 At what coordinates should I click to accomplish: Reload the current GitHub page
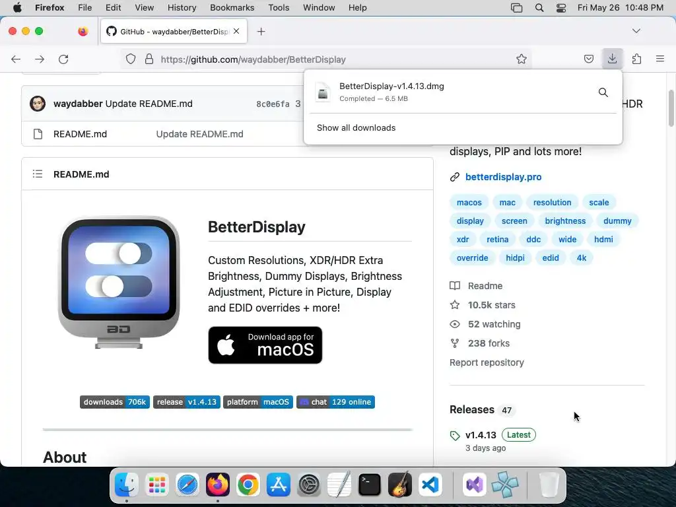coord(63,59)
